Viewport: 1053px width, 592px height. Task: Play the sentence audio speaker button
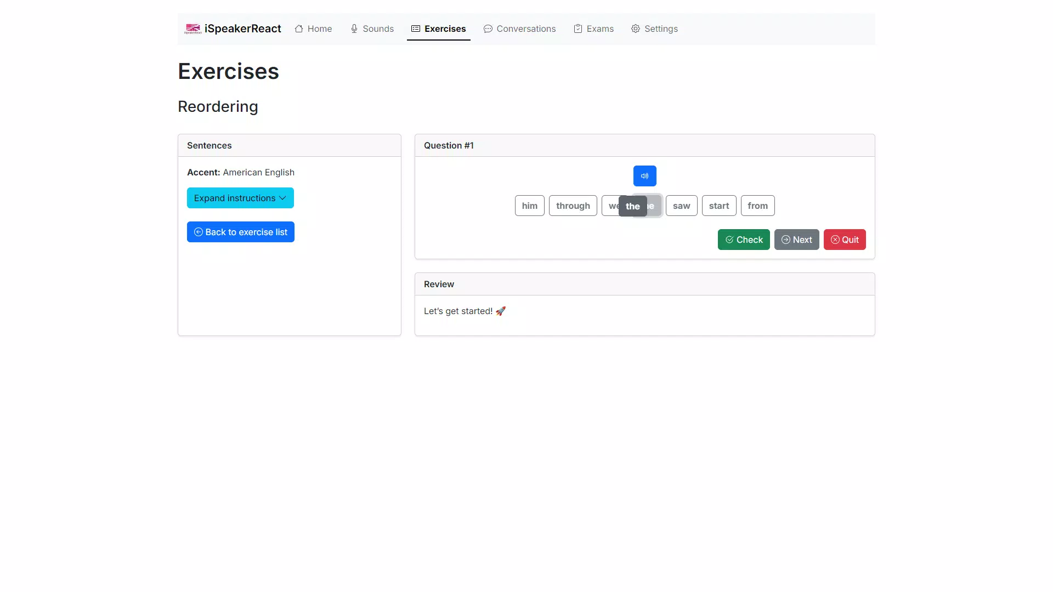point(644,176)
